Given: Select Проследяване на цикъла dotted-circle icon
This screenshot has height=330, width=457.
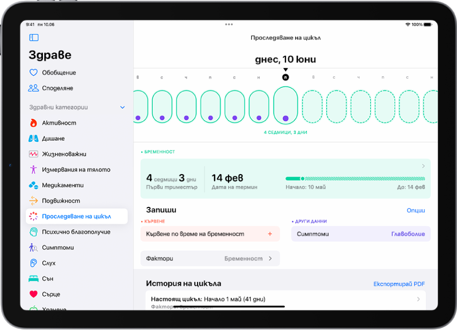Looking at the screenshot, I should [x=33, y=216].
